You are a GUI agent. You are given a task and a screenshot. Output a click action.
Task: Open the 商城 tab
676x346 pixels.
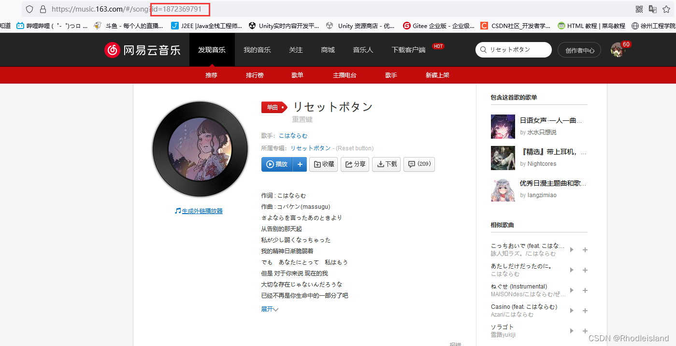point(328,50)
